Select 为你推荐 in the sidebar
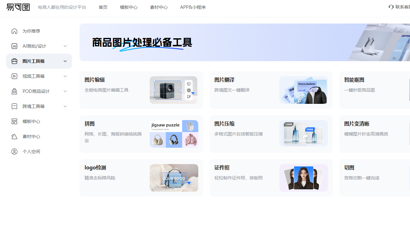This screenshot has width=410, height=234. (x=39, y=31)
